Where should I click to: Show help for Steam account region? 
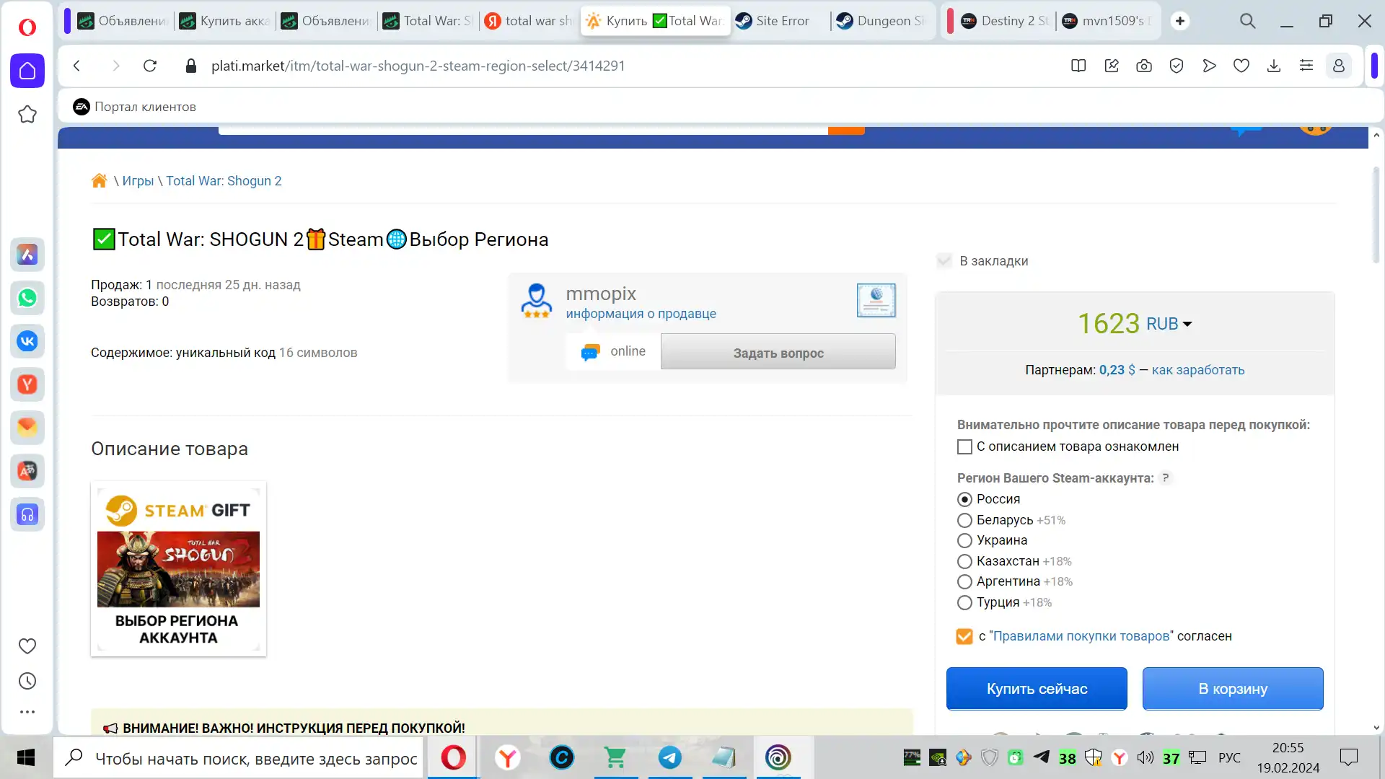[x=1165, y=477]
